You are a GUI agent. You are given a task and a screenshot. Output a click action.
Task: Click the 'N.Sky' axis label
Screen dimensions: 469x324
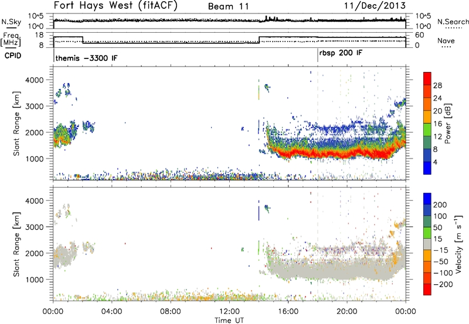click(x=11, y=22)
